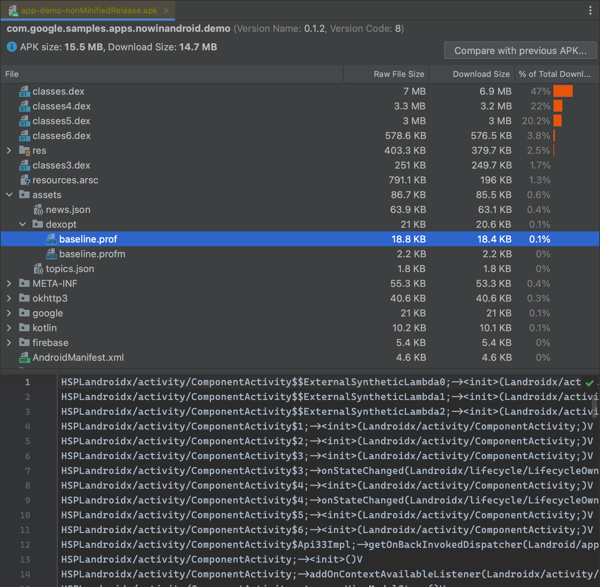The width and height of the screenshot is (600, 587).
Task: Click the APK icon on the editor tab
Action: 14,10
